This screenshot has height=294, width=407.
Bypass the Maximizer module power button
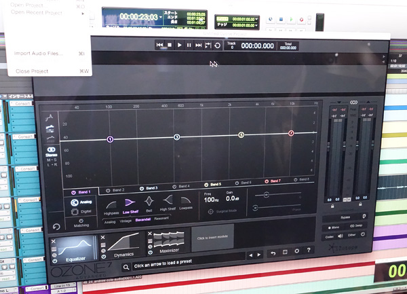pos(151,252)
